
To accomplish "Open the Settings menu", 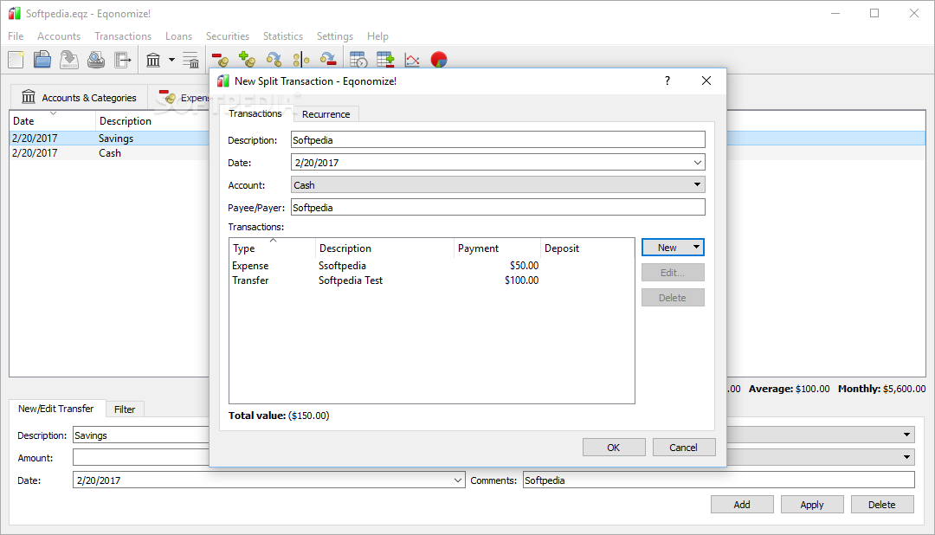I will click(334, 36).
